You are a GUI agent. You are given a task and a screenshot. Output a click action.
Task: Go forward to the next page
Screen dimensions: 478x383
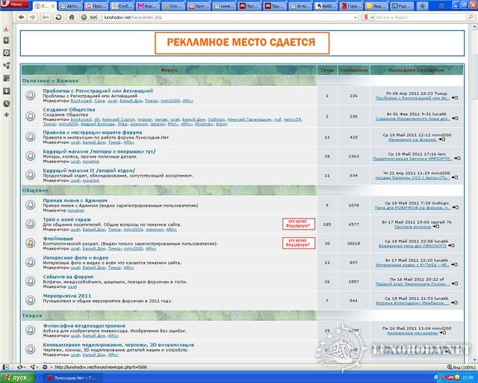tap(32, 17)
